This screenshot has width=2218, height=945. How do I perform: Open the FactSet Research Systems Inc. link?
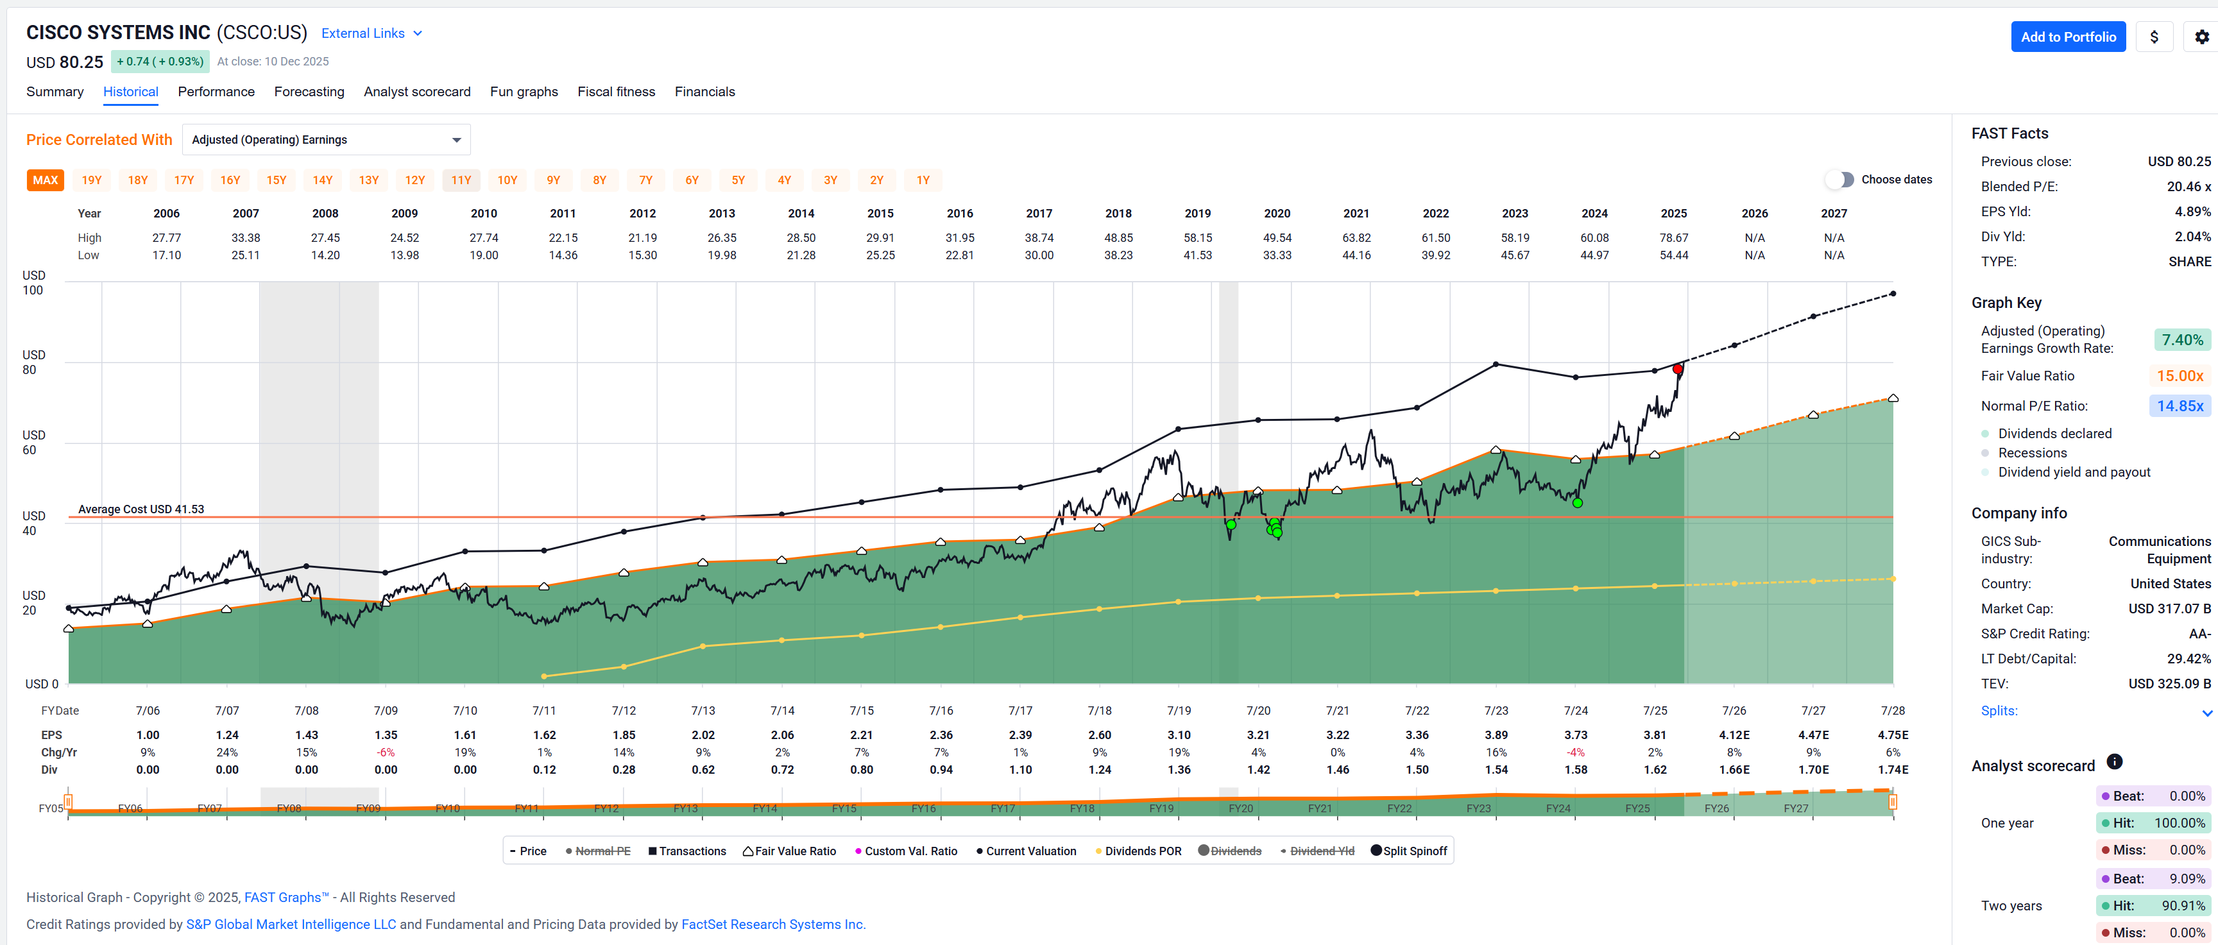pos(772,924)
